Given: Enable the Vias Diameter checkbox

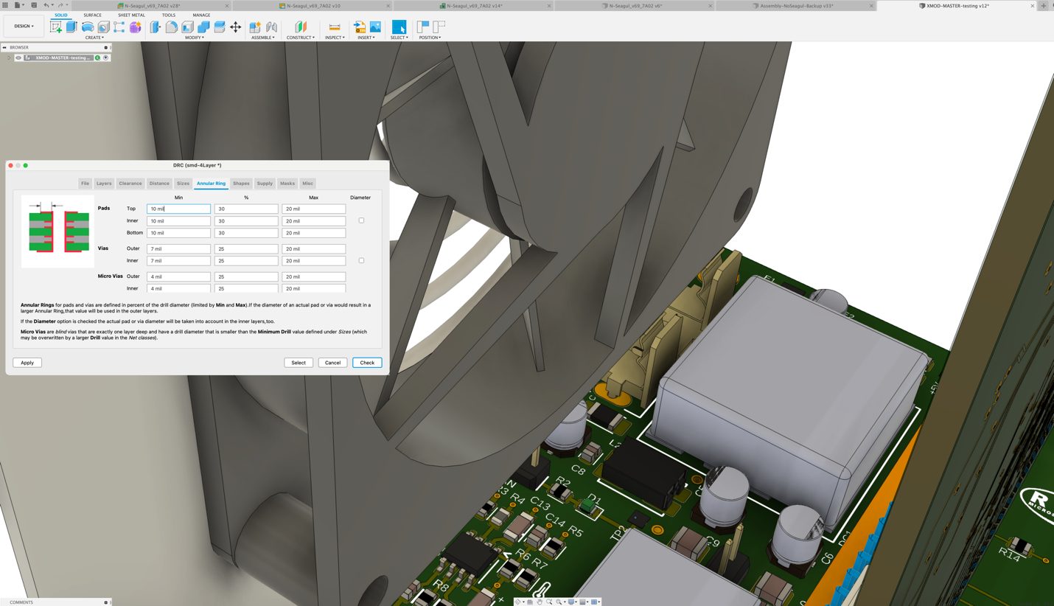Looking at the screenshot, I should pos(361,260).
